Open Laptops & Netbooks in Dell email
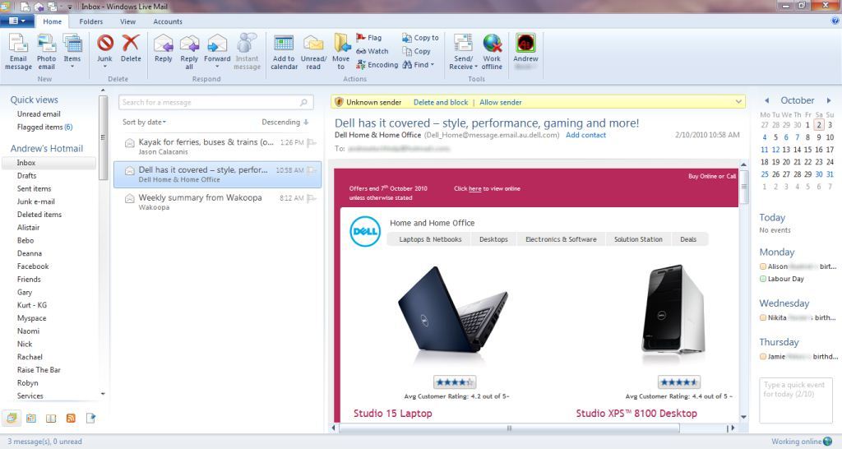Image resolution: width=842 pixels, height=449 pixels. pyautogui.click(x=430, y=239)
